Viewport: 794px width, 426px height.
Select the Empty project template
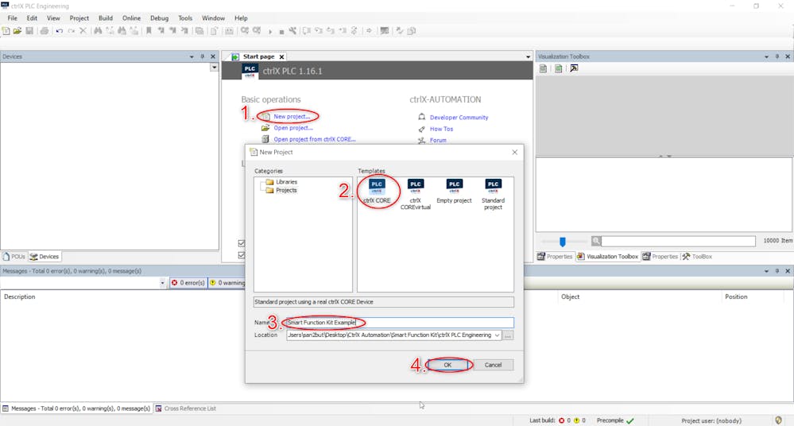[x=454, y=192]
